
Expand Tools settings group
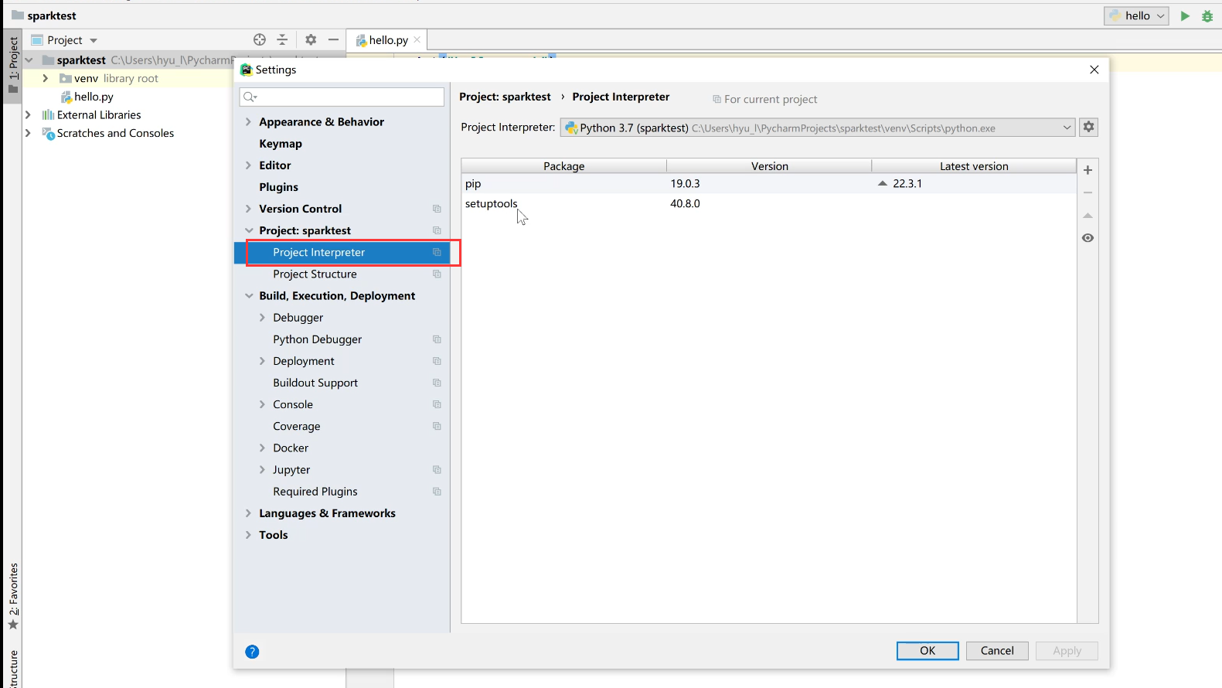(248, 535)
